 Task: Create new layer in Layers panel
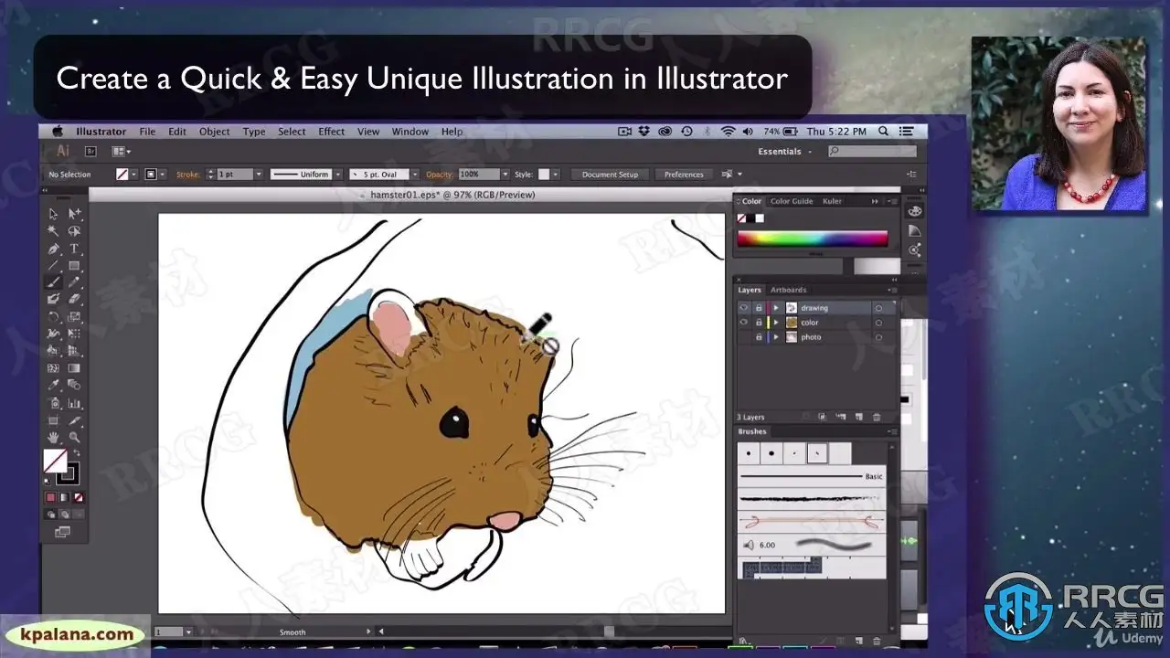[859, 417]
